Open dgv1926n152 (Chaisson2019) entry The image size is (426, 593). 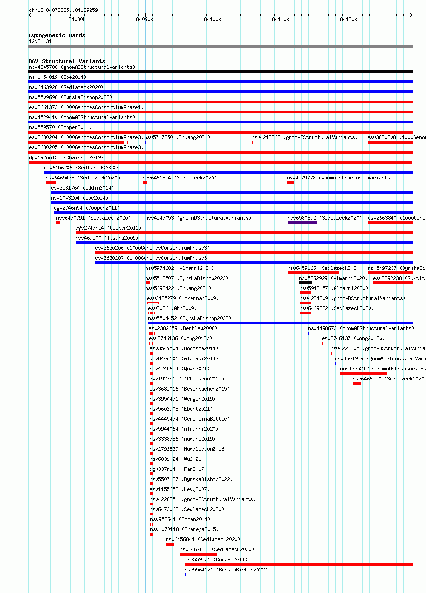click(66, 157)
